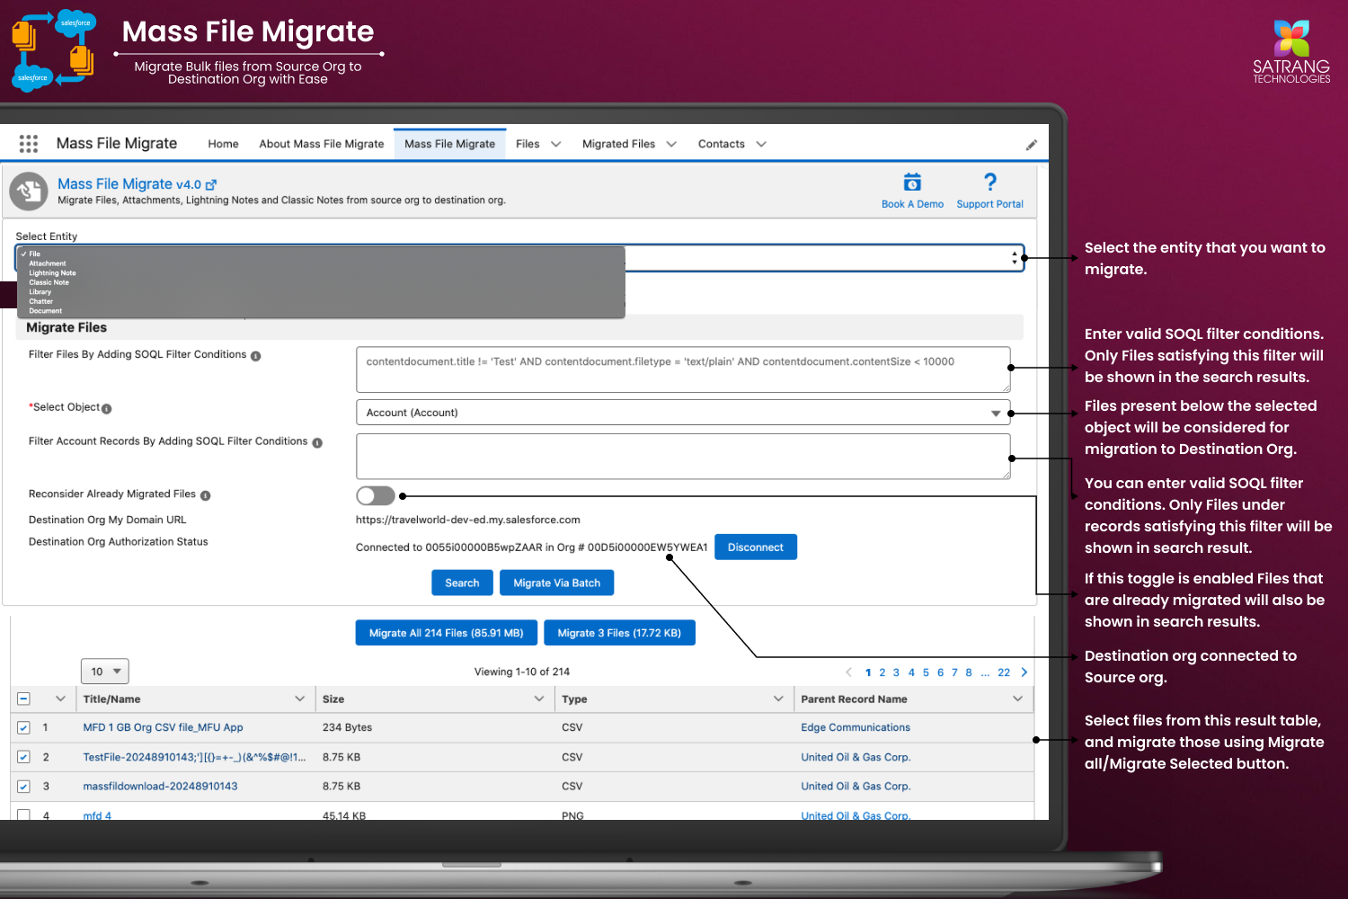Click Migrate Via Batch button

pyautogui.click(x=556, y=583)
